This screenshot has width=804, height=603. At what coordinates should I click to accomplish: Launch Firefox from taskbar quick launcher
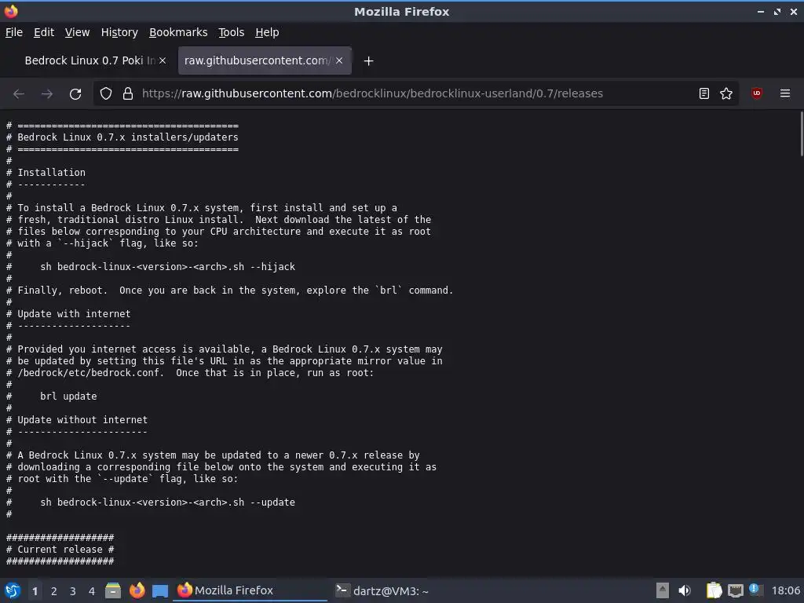click(137, 590)
